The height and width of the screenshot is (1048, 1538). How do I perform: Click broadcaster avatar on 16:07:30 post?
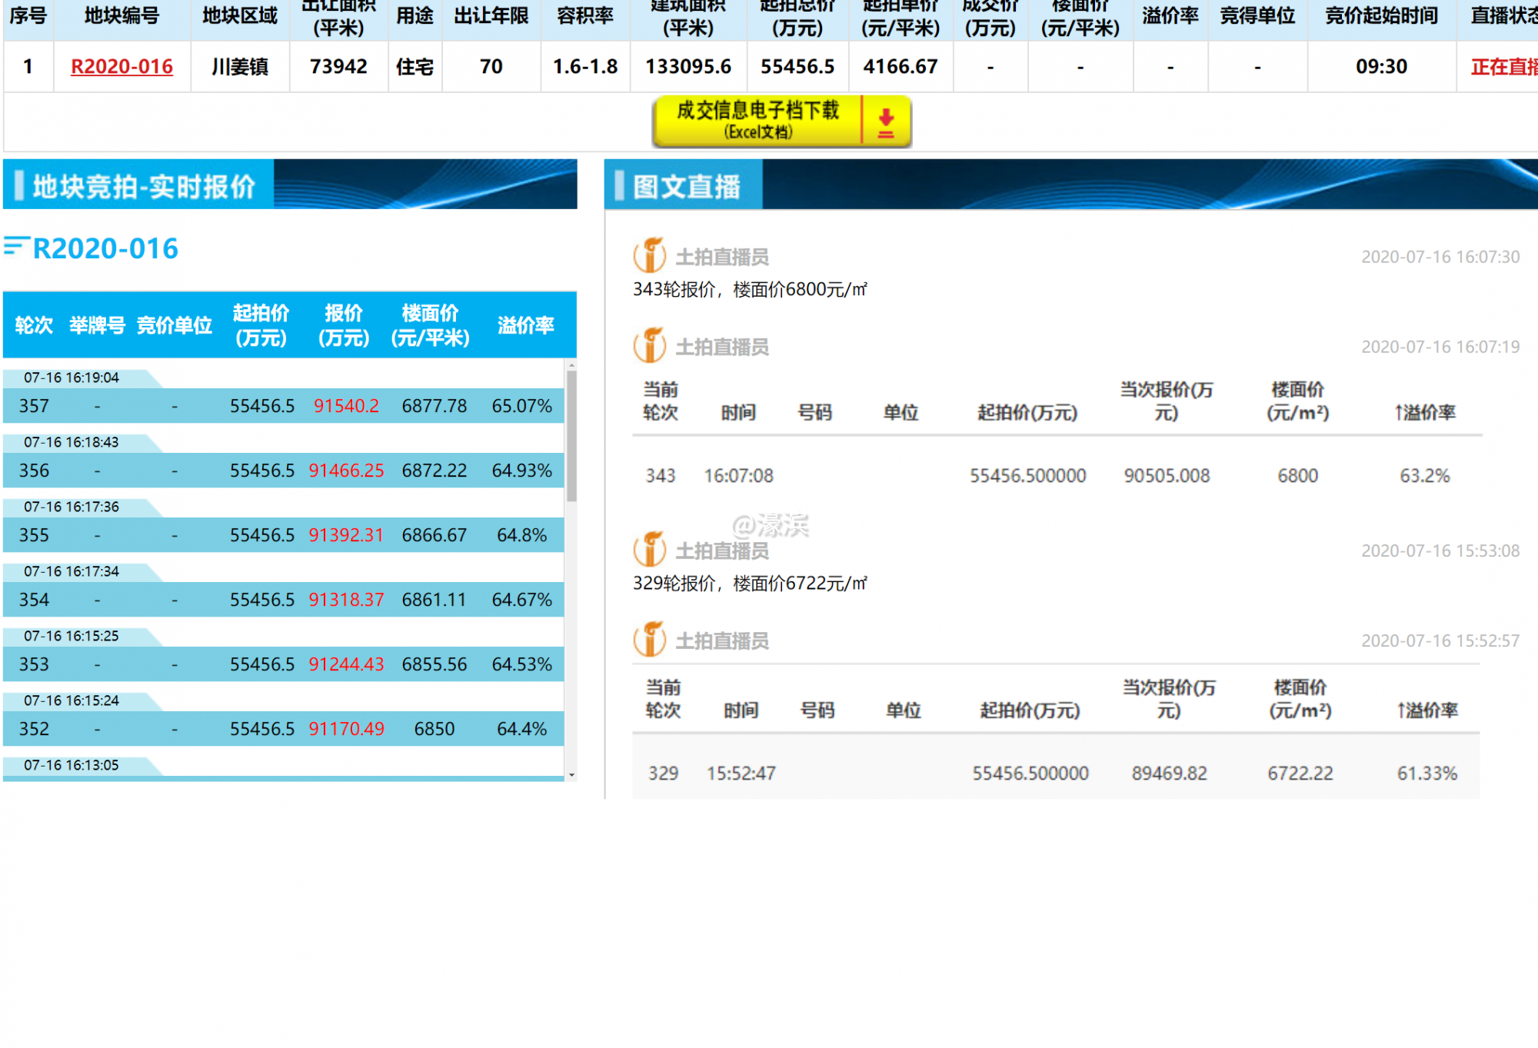coord(650,255)
